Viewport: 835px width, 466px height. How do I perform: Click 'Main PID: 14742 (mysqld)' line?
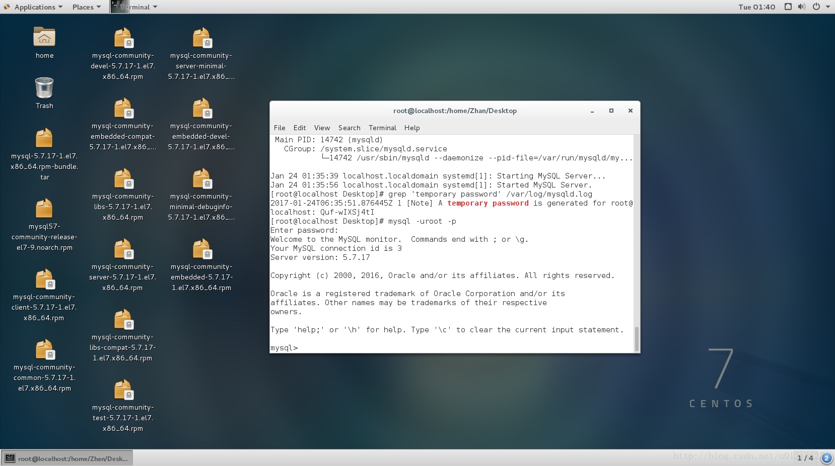click(x=329, y=140)
